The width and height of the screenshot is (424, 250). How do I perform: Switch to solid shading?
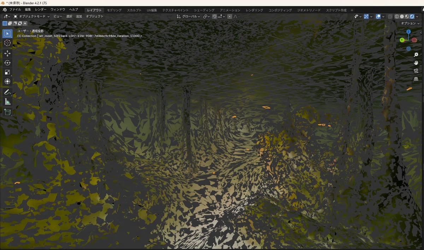point(402,17)
